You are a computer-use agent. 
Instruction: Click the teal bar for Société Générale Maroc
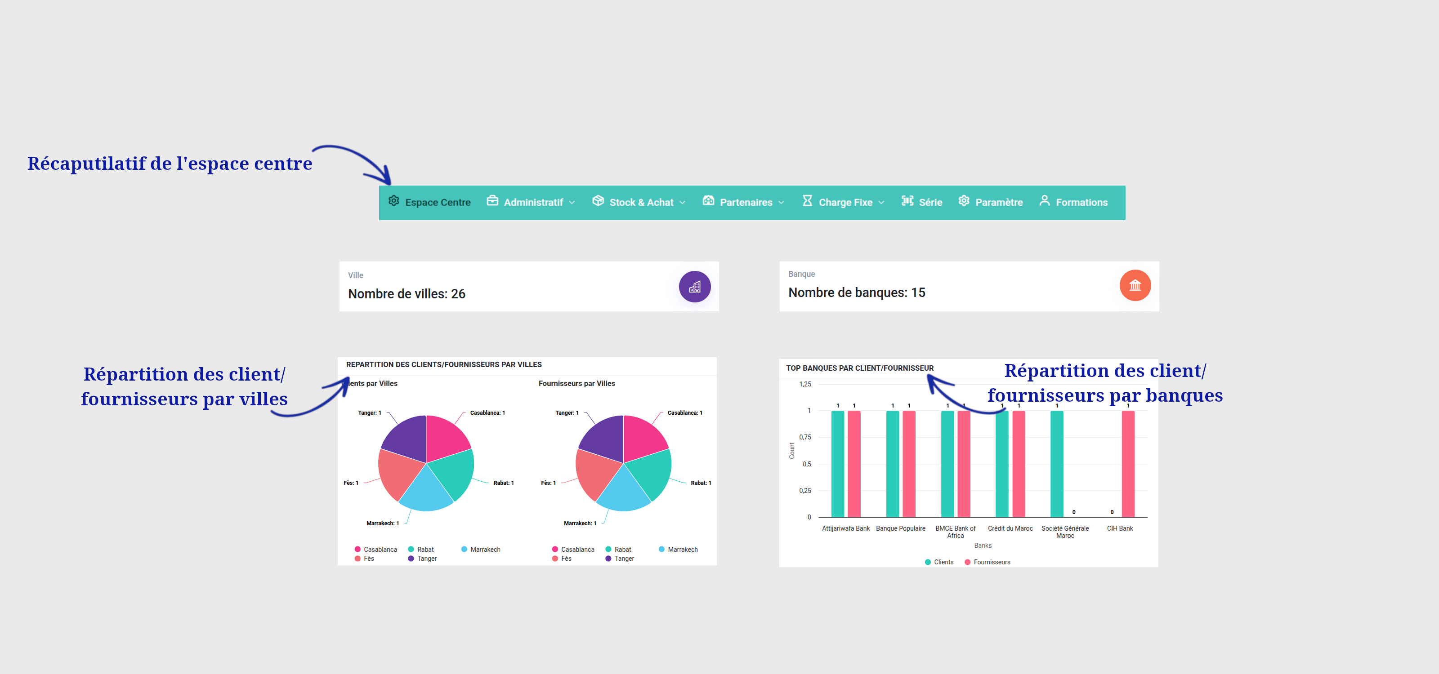click(x=1057, y=464)
